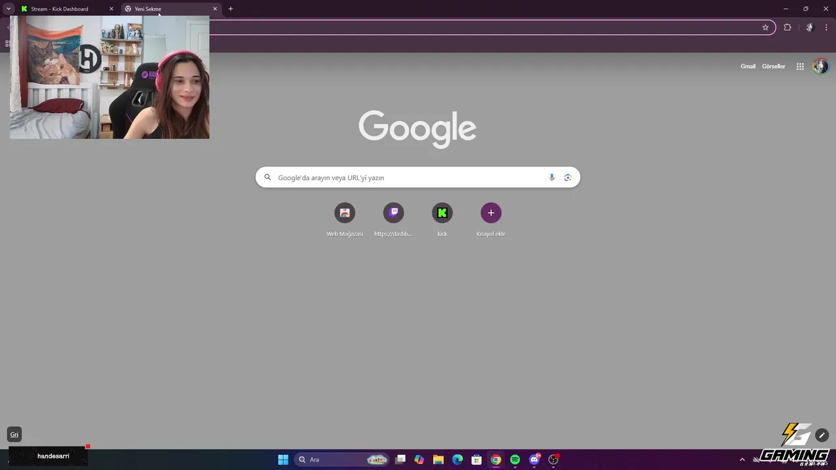Open the Google account avatar
Viewport: 836px width, 470px height.
820,67
